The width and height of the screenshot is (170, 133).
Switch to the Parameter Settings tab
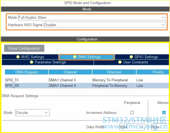pyautogui.click(x=48, y=62)
